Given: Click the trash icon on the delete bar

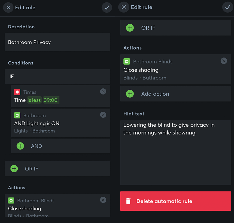Looking at the screenshot, I should point(128,201).
